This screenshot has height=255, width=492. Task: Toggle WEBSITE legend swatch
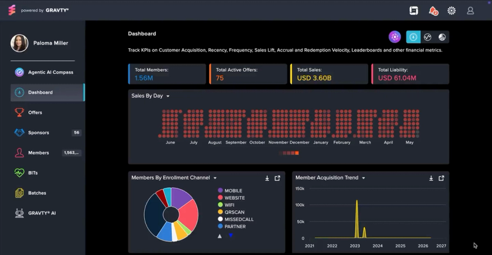tap(220, 197)
